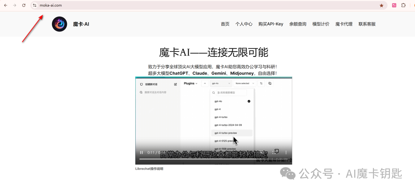Screen dimensions: 415x190
Task: Click the 魔卡·AI flame logo
Action: (60, 24)
